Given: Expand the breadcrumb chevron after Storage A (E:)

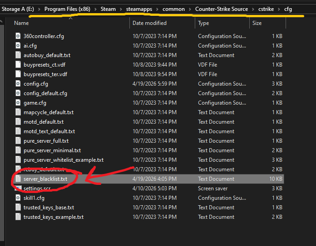Looking at the screenshot, I should tap(39, 9).
